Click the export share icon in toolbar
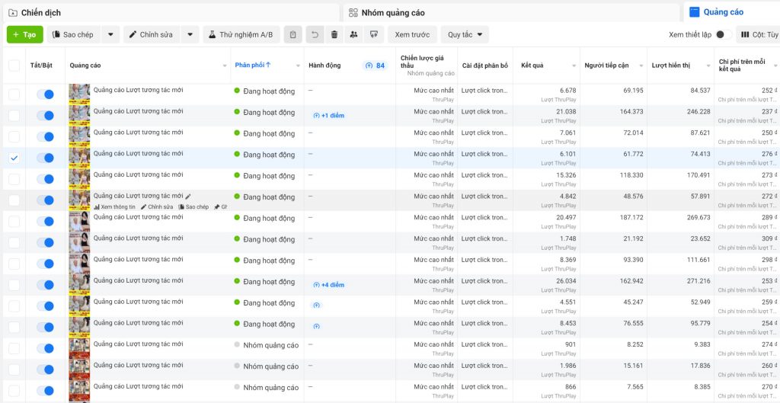Viewport: 780px width, 403px height. click(x=373, y=35)
